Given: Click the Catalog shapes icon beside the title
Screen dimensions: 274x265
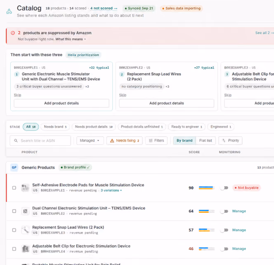Looking at the screenshot, I should 9,11.
